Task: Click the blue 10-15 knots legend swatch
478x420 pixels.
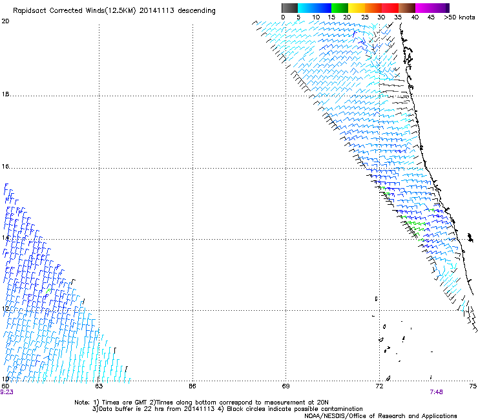Action: (323, 8)
